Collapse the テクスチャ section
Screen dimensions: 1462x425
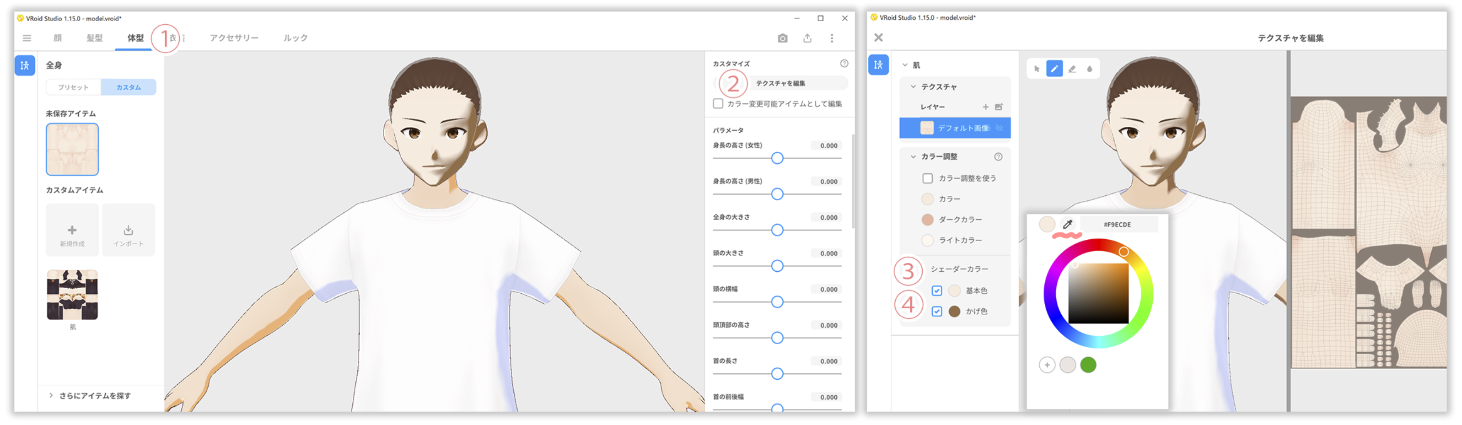point(913,87)
